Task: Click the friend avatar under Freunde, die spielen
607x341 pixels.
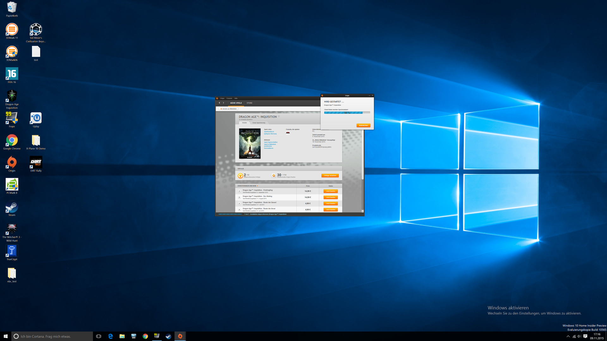Action: [288, 133]
